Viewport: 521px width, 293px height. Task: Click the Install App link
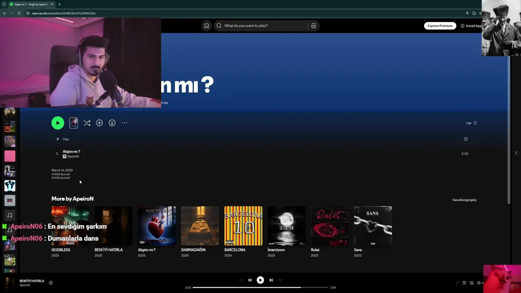click(472, 26)
